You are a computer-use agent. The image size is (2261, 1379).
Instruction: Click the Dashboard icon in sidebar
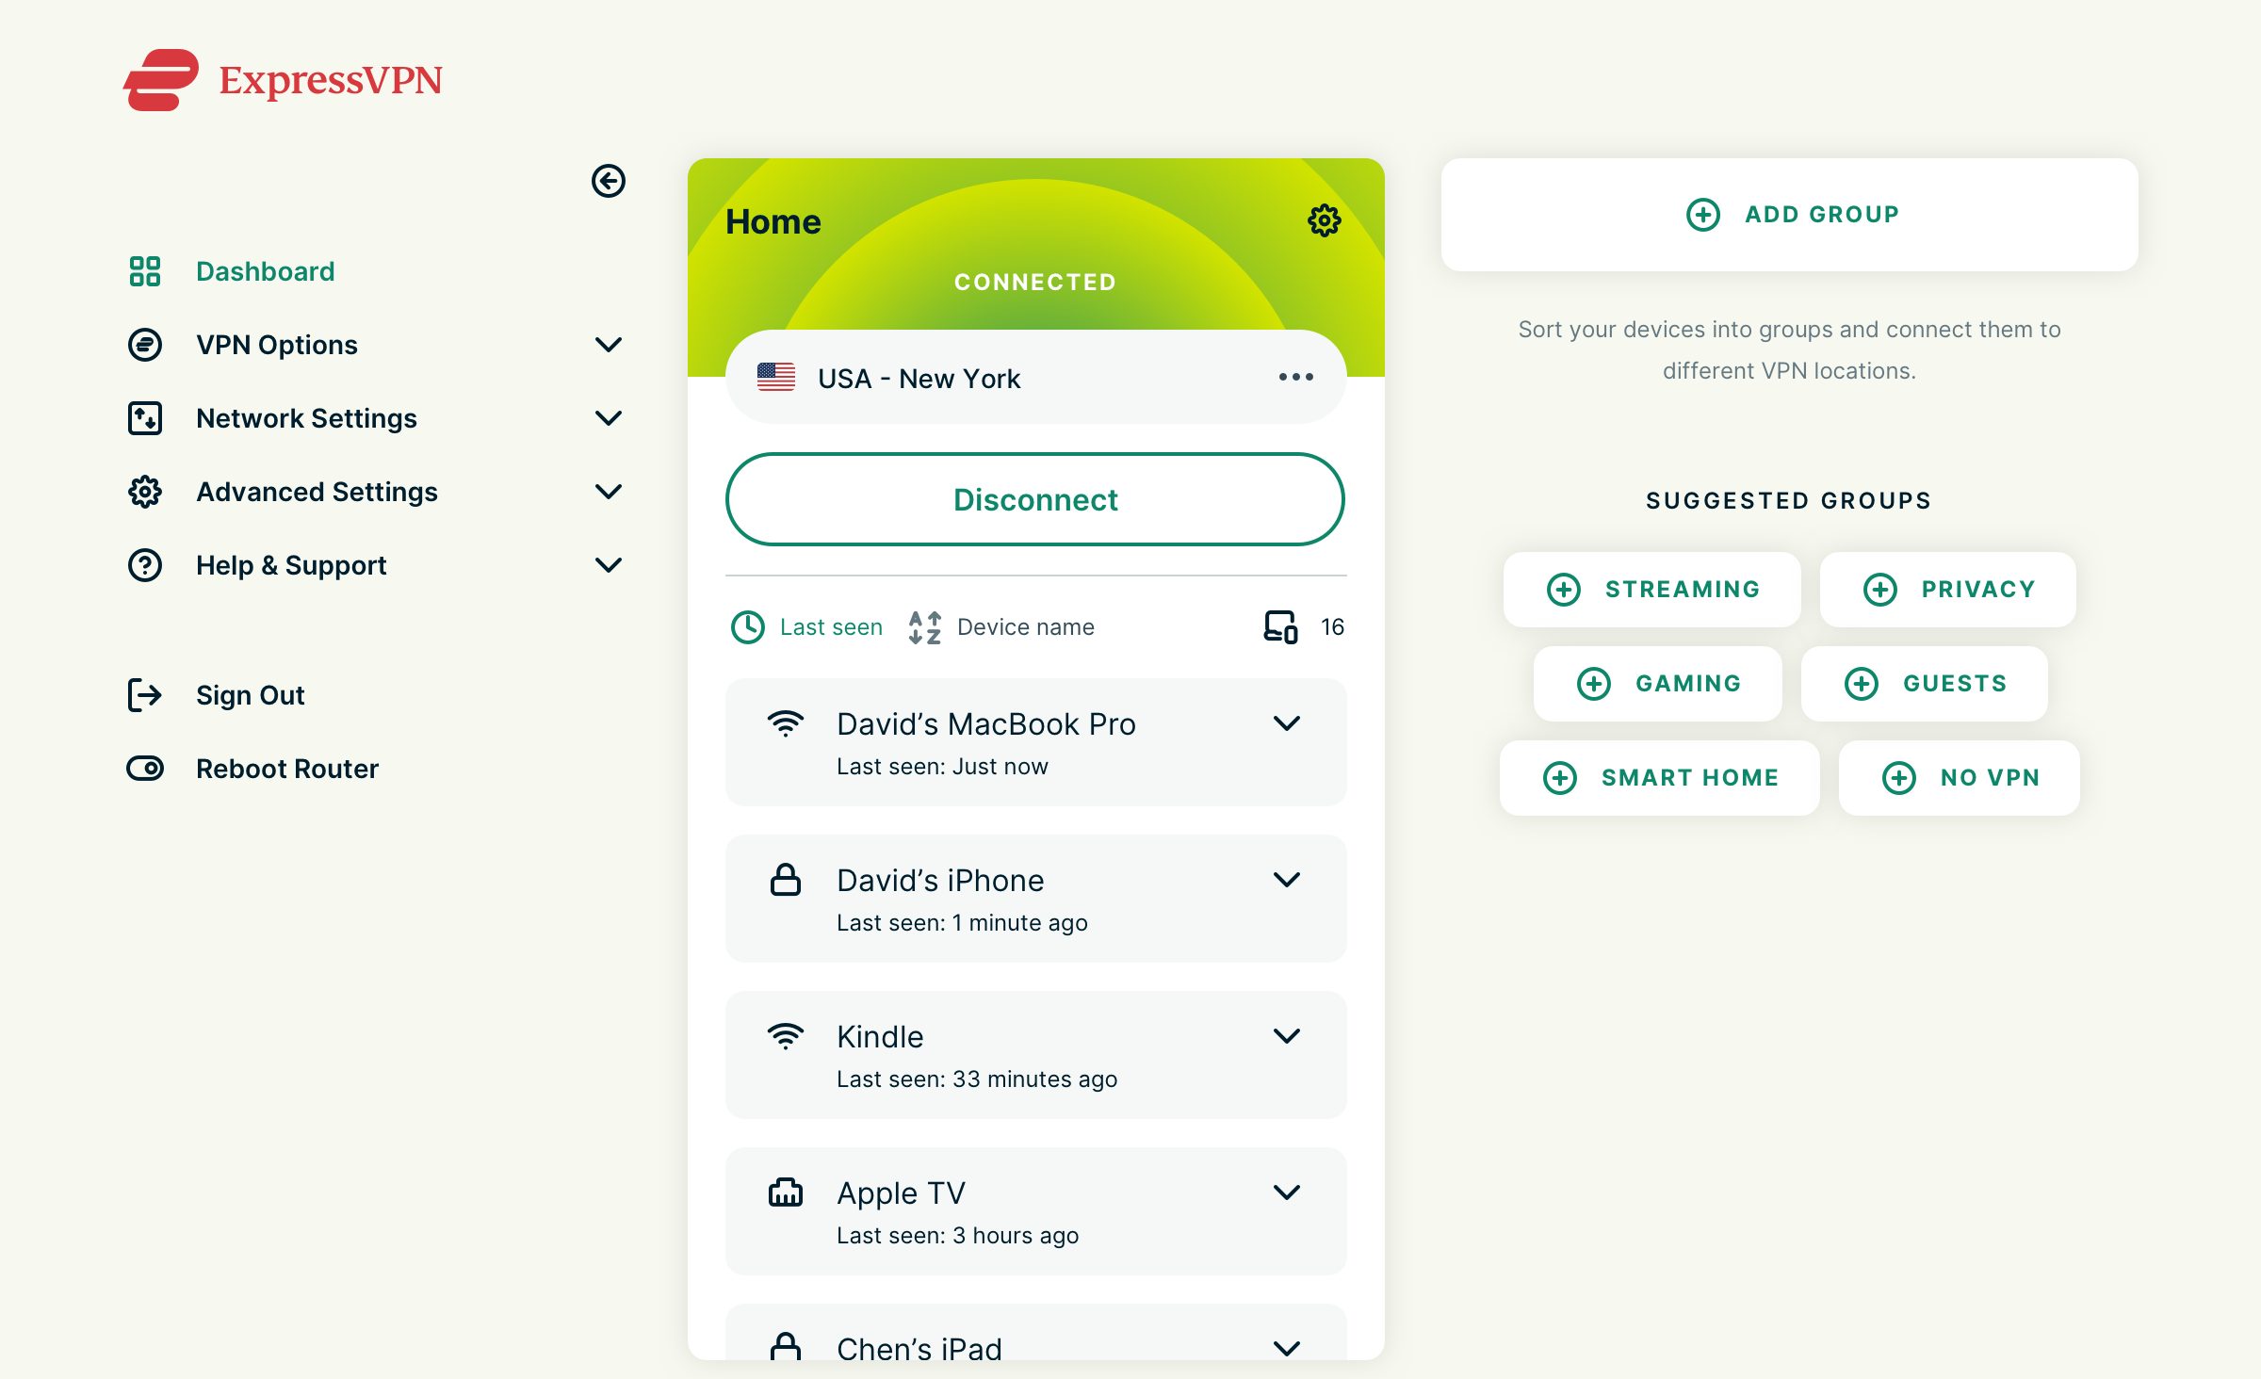tap(144, 269)
